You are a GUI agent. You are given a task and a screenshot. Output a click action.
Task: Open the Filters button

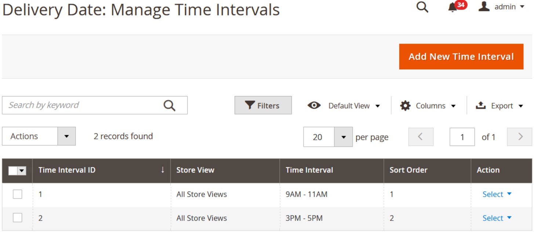263,106
